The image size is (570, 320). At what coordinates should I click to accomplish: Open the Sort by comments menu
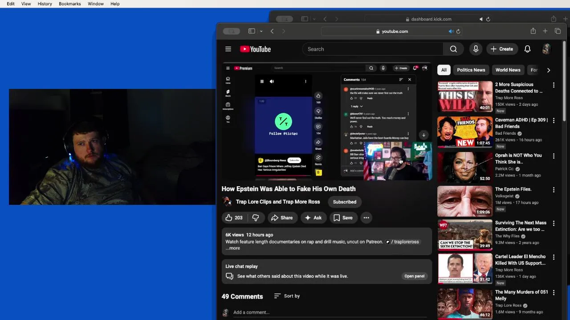(287, 296)
